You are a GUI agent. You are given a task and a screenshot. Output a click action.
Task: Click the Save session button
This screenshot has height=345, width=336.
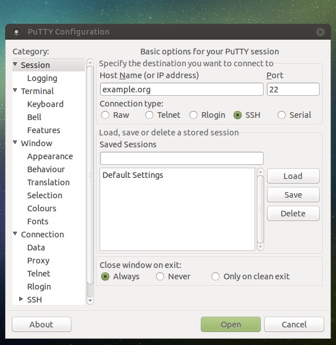(x=293, y=195)
